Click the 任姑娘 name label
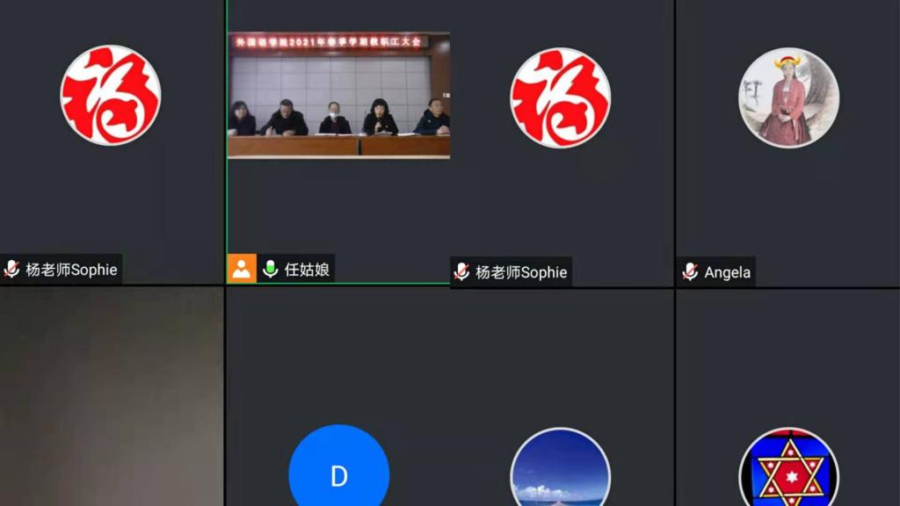This screenshot has height=506, width=900. (309, 269)
